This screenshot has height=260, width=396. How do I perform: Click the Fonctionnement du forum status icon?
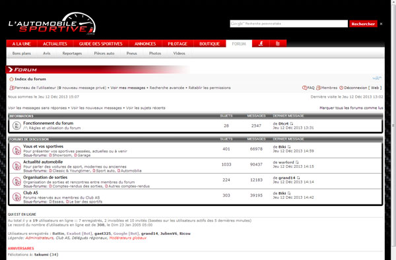click(x=16, y=125)
